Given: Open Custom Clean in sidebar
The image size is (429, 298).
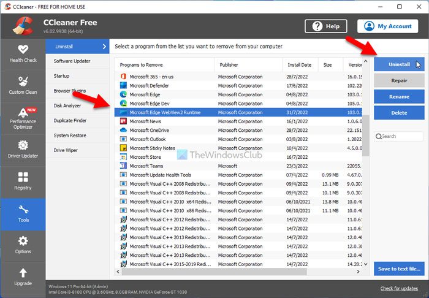Looking at the screenshot, I should pos(23,86).
